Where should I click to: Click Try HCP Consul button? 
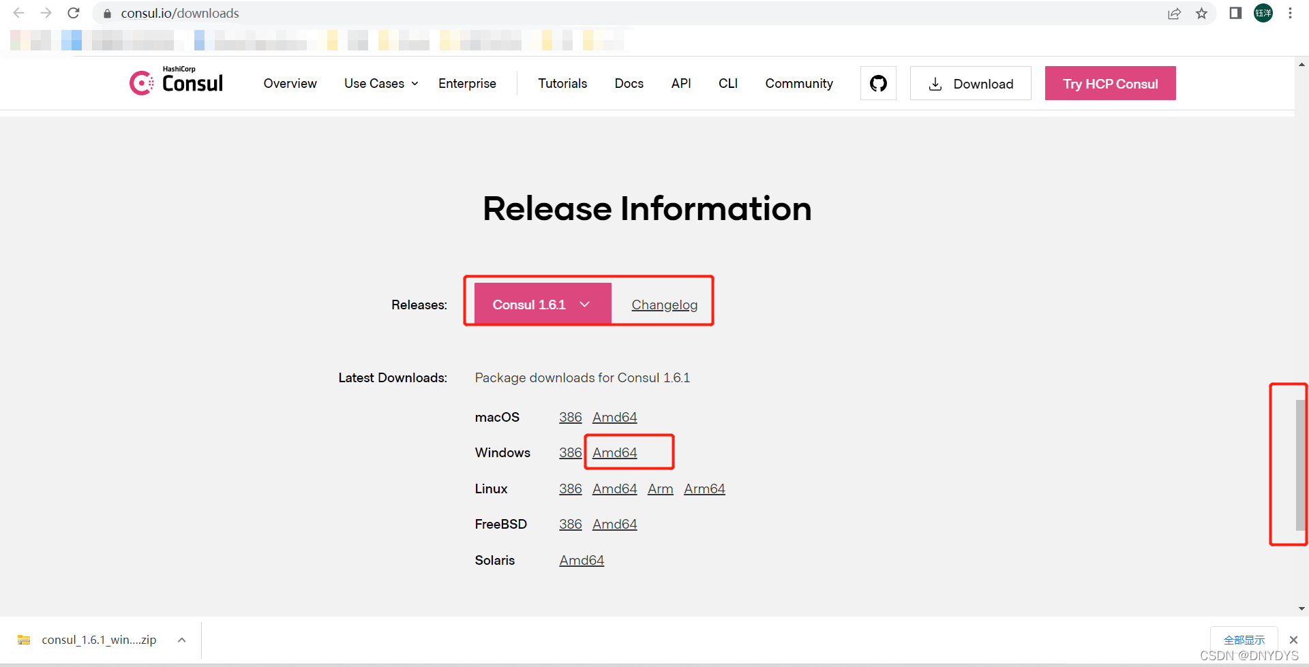point(1110,83)
